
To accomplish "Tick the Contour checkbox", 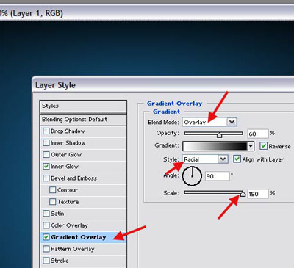I will pos(52,190).
